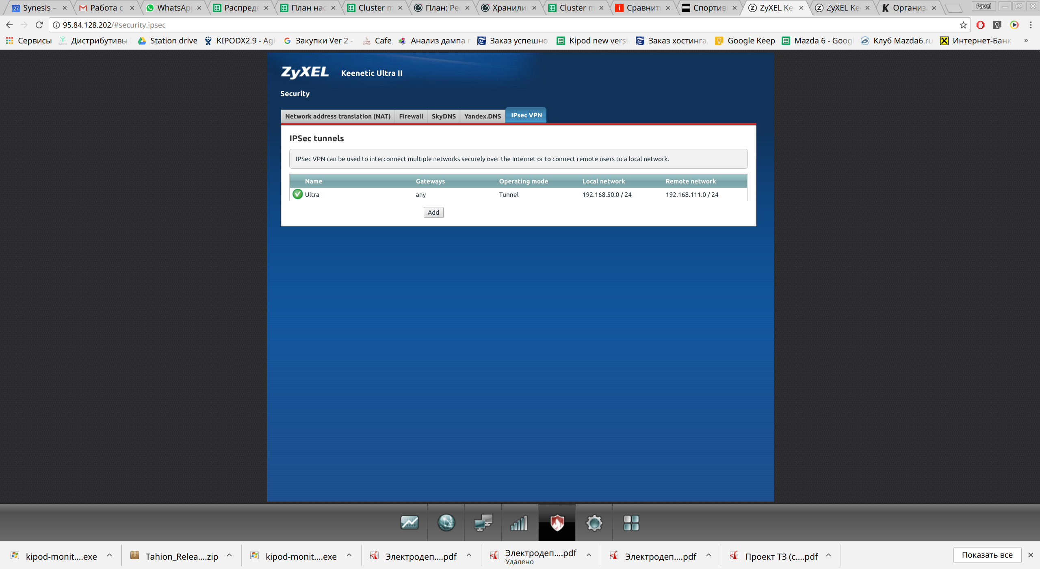
Task: Open the Applications grid dock icon
Action: pos(631,523)
